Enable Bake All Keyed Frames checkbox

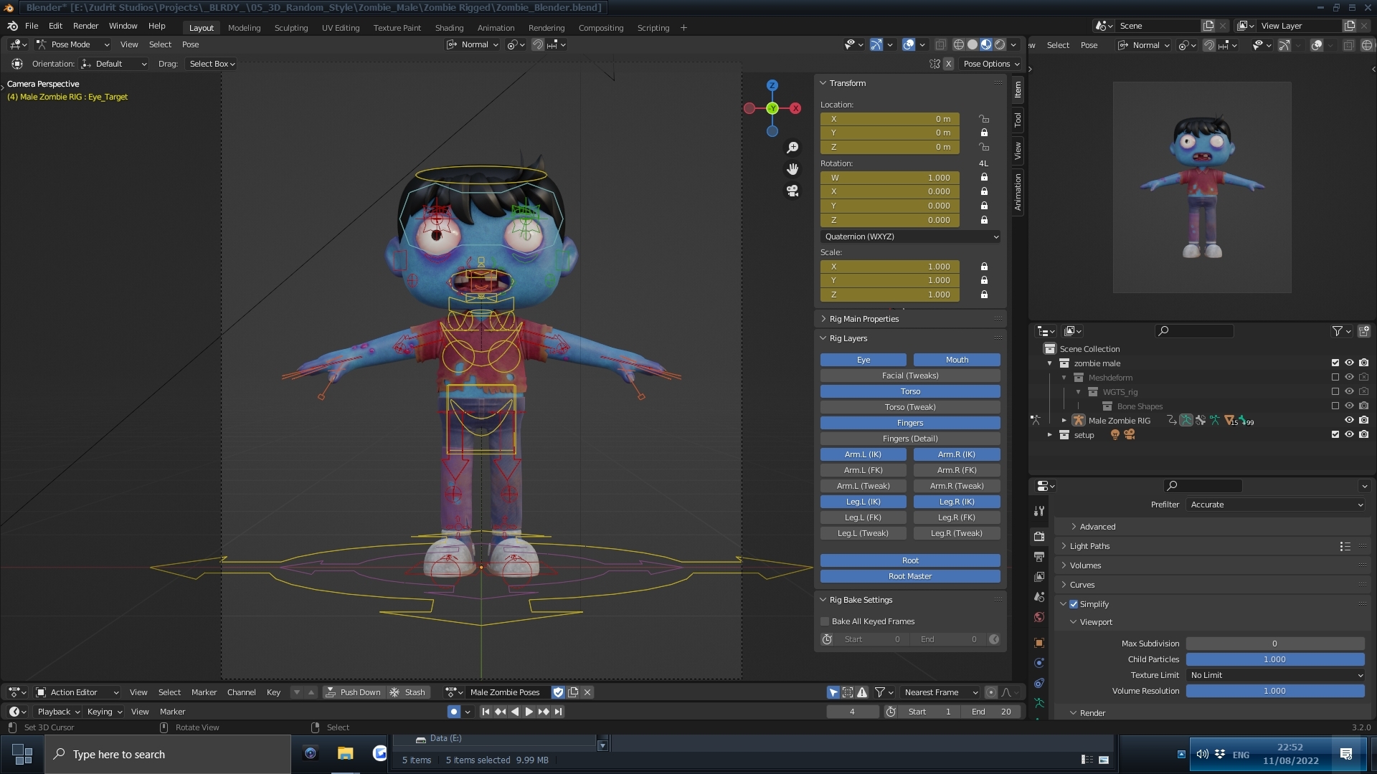point(825,621)
